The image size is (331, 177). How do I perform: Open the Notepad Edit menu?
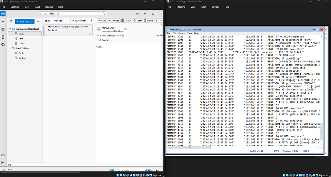(x=174, y=33)
